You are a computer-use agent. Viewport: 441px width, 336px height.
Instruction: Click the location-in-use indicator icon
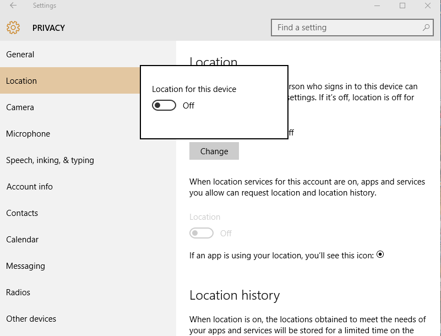380,255
